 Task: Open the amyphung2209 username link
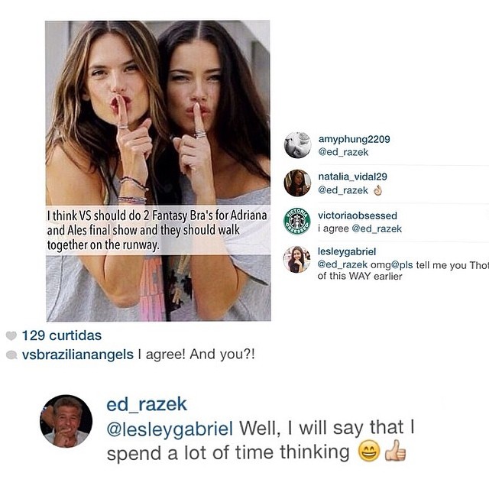click(354, 139)
